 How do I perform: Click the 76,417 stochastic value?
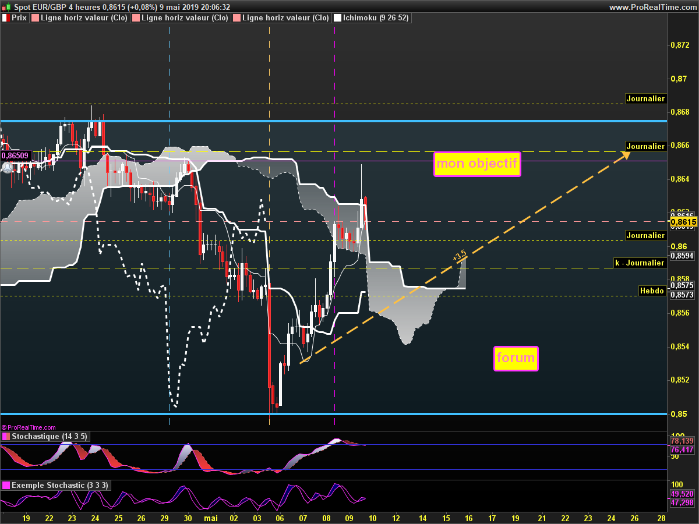[x=682, y=449]
